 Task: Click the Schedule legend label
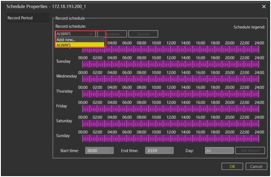249,27
